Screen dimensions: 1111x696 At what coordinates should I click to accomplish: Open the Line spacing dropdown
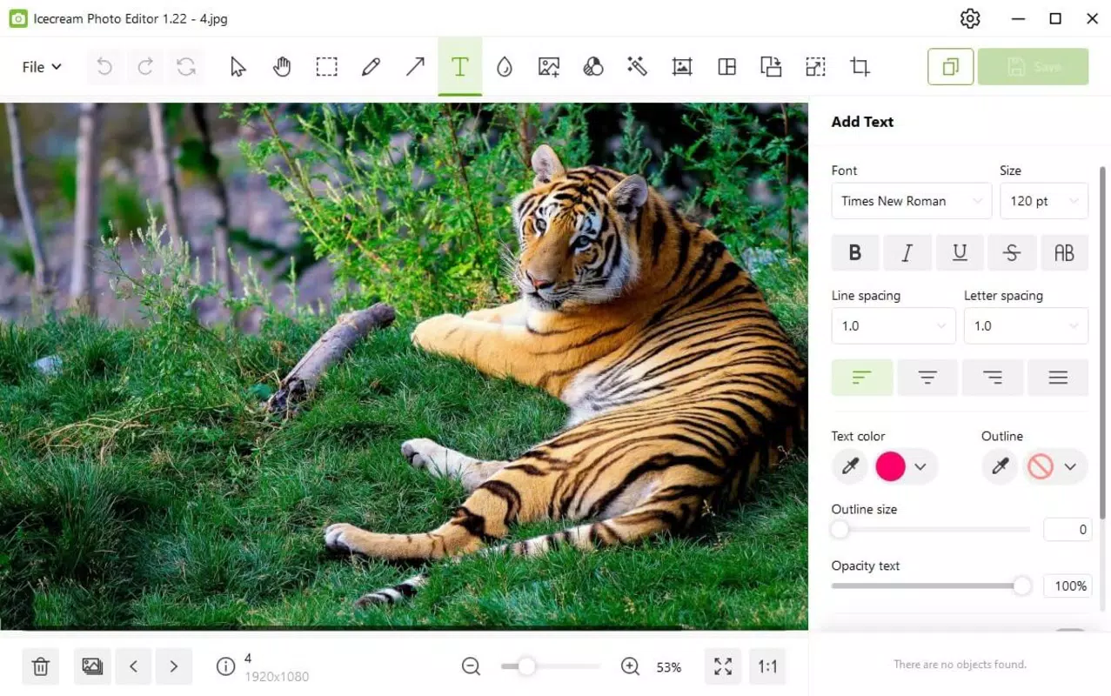click(x=893, y=326)
